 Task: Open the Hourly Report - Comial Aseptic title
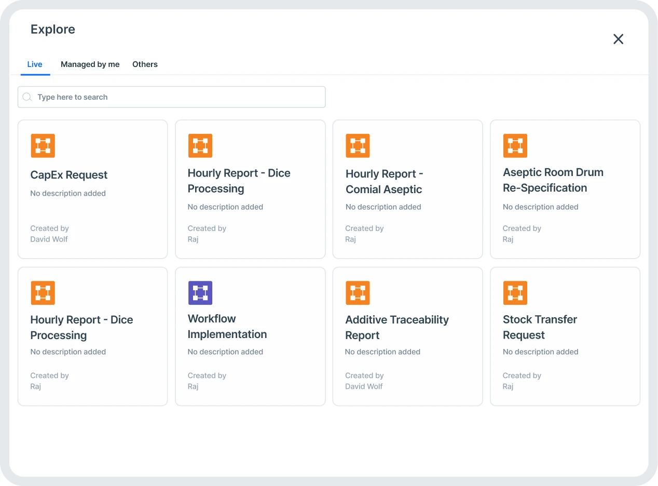click(x=385, y=182)
